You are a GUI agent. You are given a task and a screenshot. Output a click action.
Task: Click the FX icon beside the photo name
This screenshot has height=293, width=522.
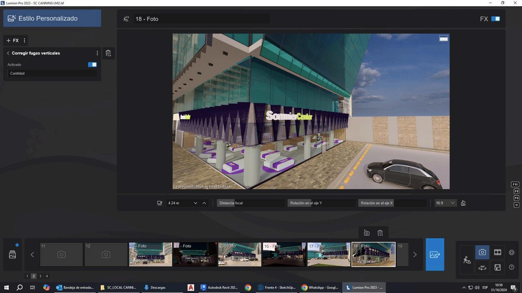coord(126,19)
